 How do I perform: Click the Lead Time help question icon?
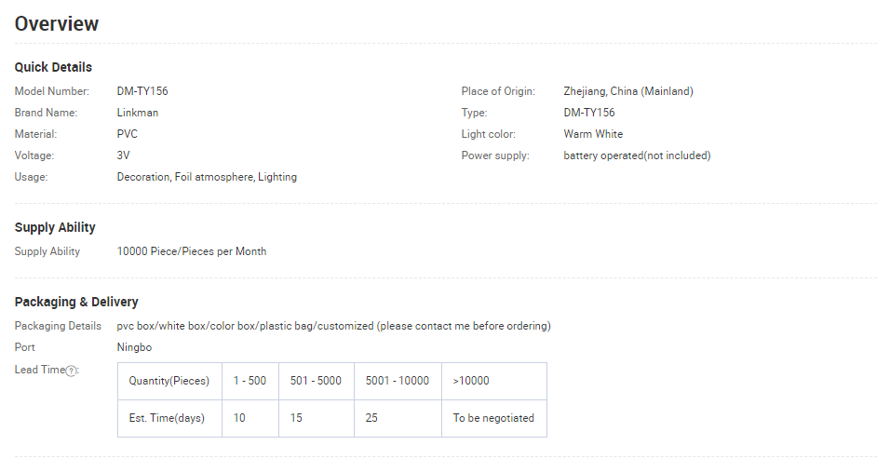click(71, 371)
